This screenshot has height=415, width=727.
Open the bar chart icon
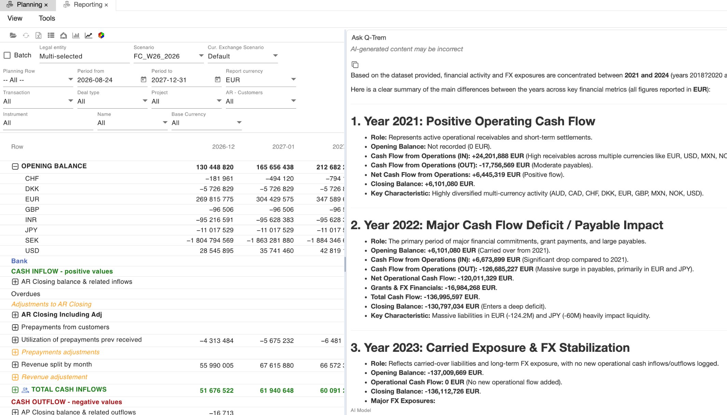click(76, 35)
